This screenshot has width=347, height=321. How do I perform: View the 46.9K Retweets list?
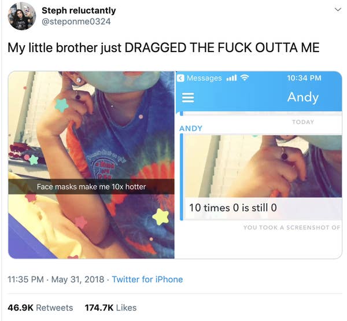pos(40,308)
